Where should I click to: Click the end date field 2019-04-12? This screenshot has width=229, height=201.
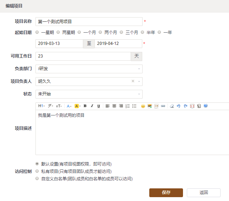click(118, 43)
